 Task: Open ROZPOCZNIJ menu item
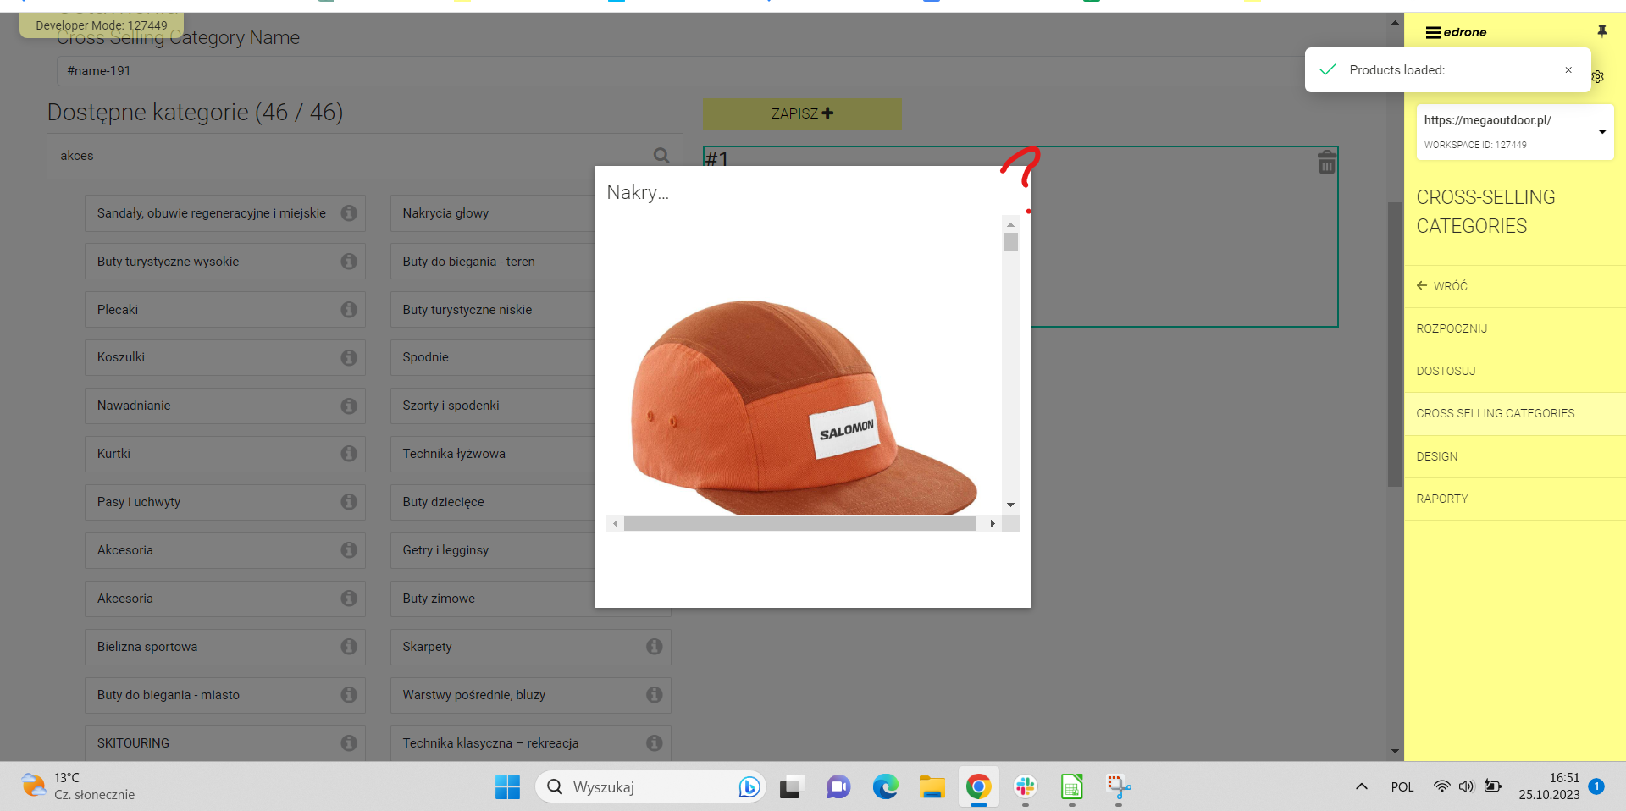pyautogui.click(x=1515, y=328)
